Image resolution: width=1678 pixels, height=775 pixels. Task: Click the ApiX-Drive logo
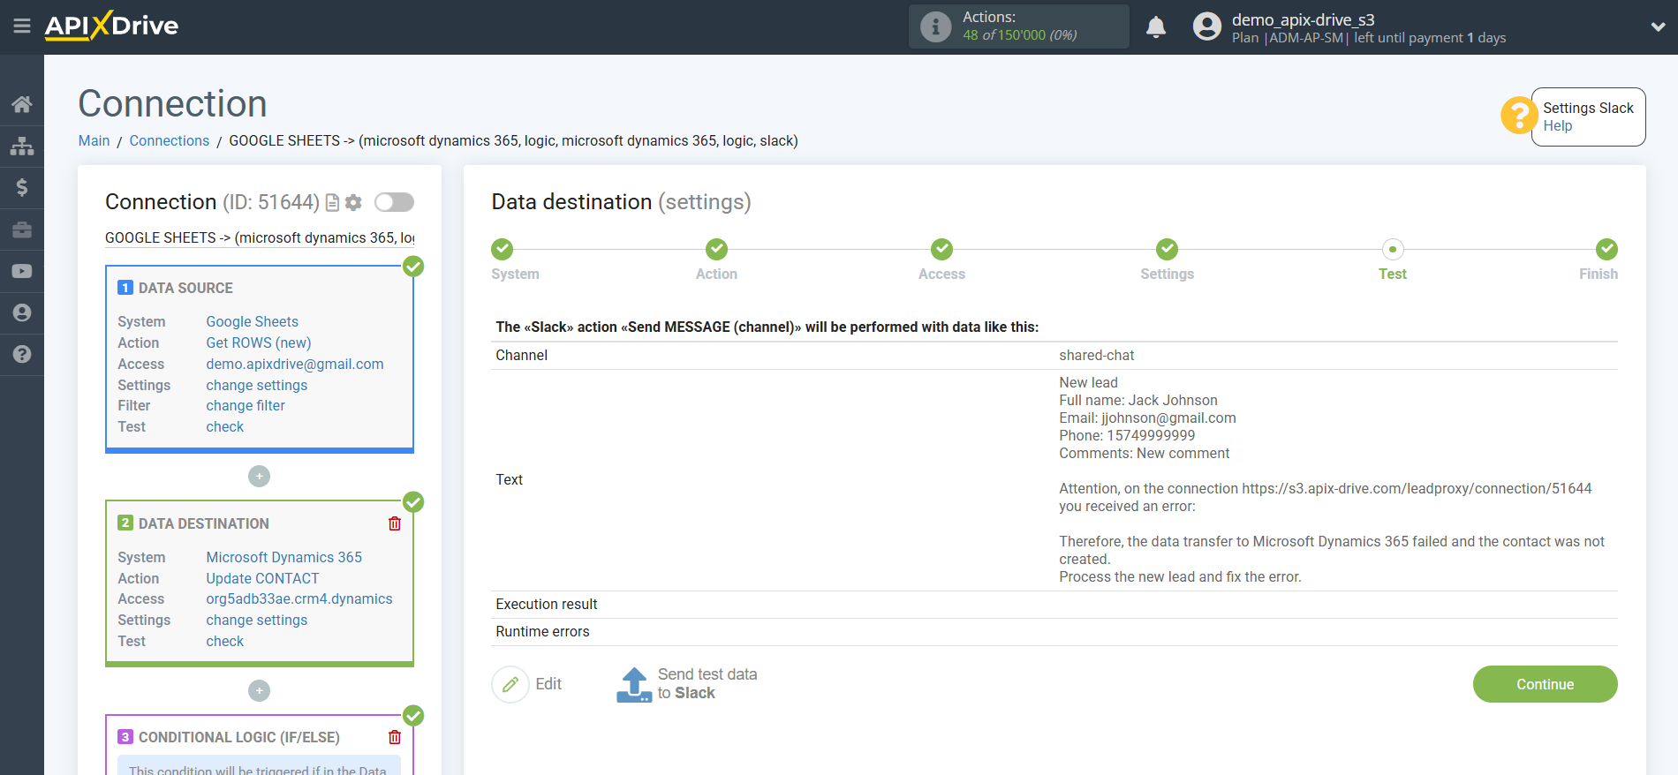pyautogui.click(x=111, y=26)
